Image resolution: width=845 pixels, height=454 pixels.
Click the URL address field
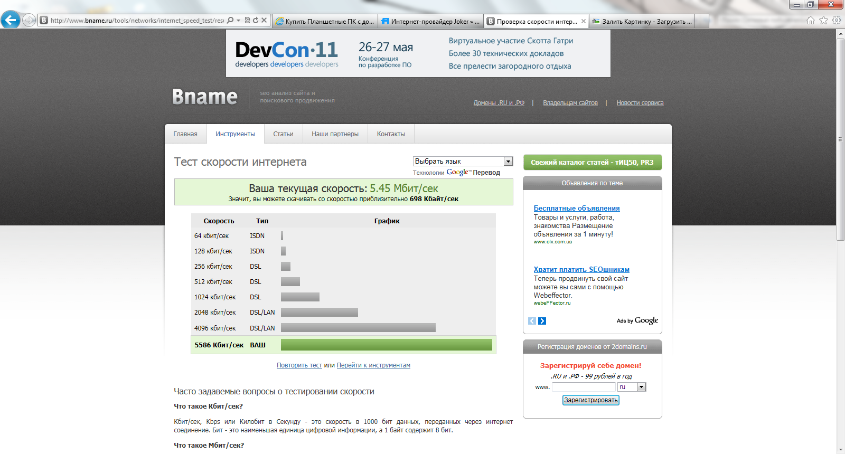point(137,21)
